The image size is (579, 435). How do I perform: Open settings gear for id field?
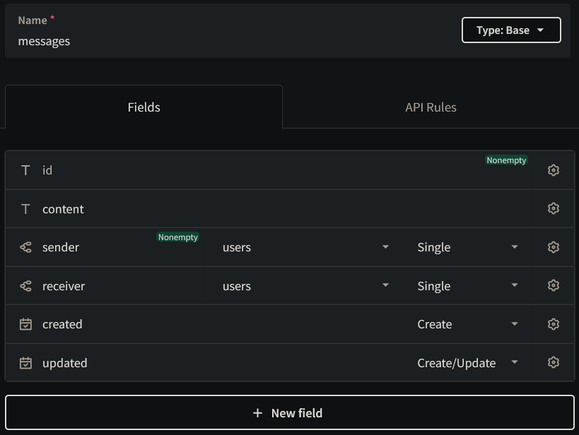(554, 170)
